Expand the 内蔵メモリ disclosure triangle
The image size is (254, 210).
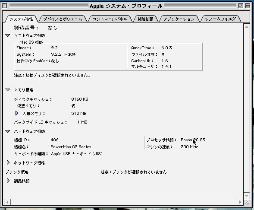point(17,113)
